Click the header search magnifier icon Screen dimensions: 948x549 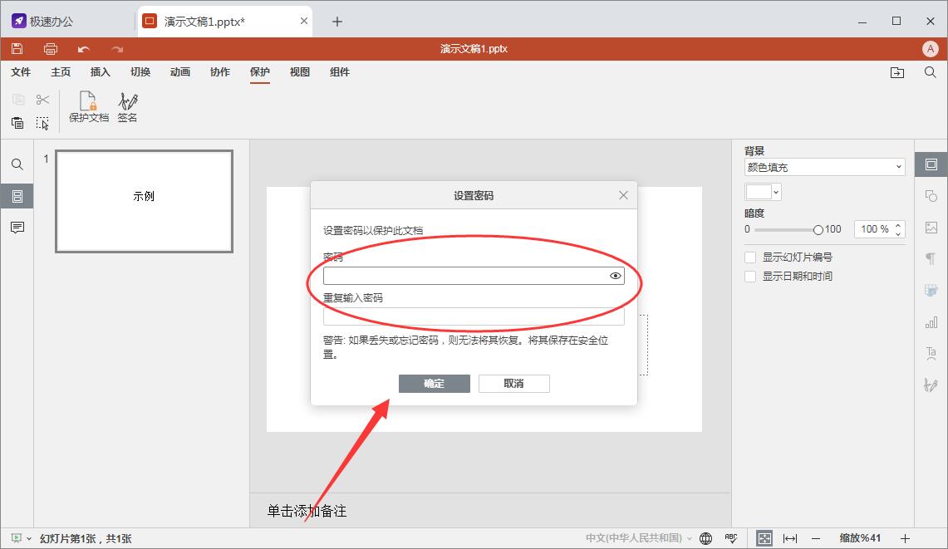pos(931,72)
